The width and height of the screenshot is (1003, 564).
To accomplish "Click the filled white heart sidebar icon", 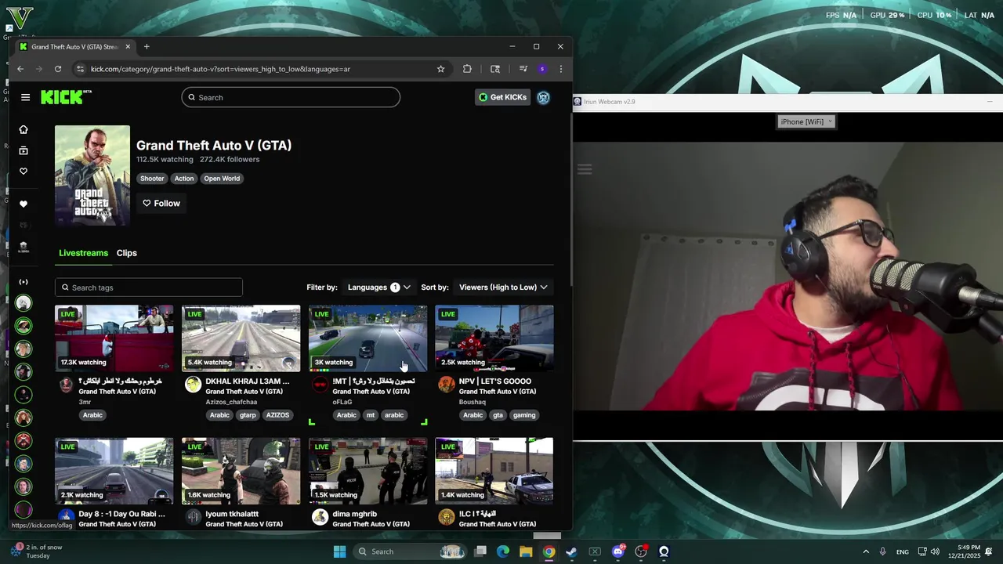I will (x=24, y=204).
